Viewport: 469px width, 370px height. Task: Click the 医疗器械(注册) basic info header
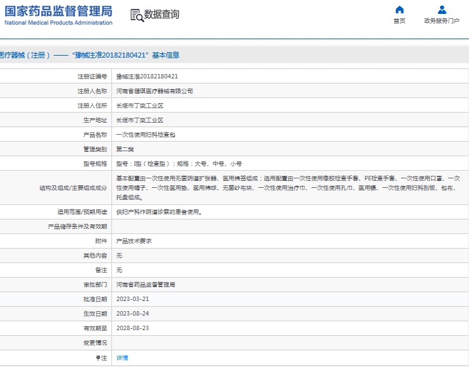pyautogui.click(x=89, y=55)
